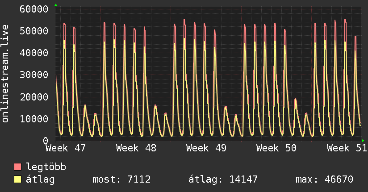Click the 40000 y-axis label

pos(34,53)
